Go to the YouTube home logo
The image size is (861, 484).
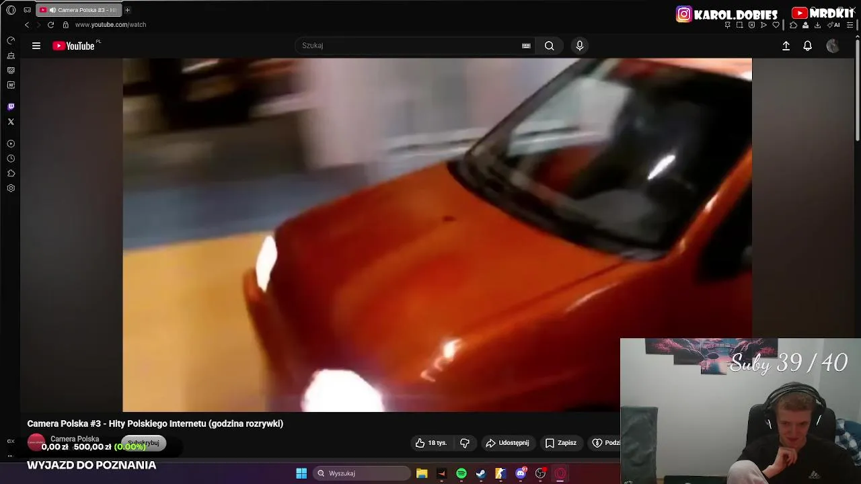[x=73, y=46]
